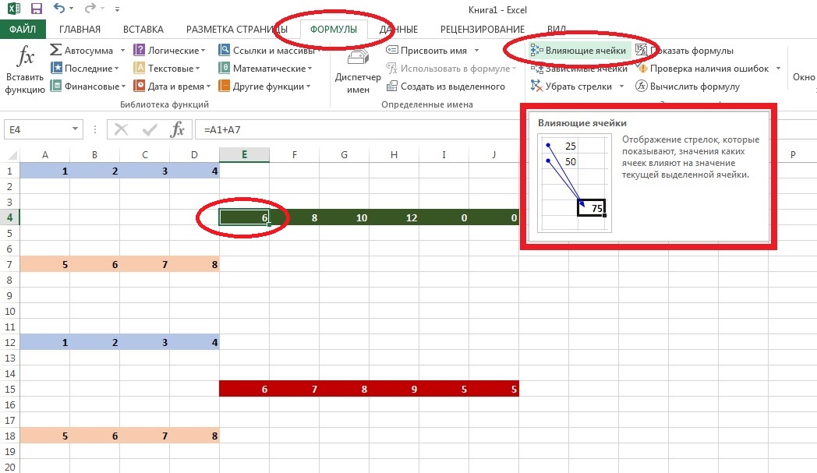817x473 pixels.
Task: Click the Автосумма sigma icon
Action: (56, 51)
